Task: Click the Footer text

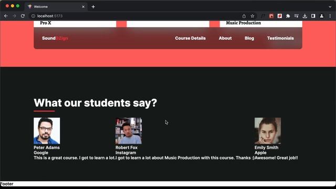Action: (x=7, y=184)
